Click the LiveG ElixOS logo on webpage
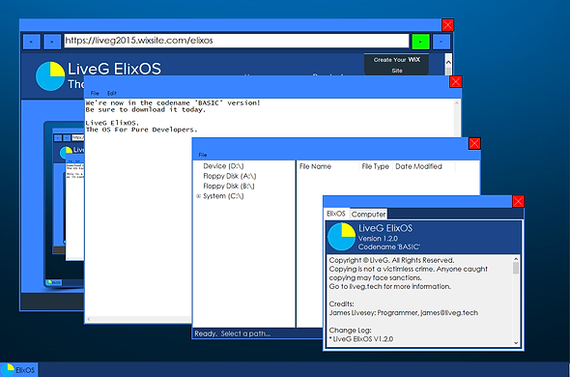The width and height of the screenshot is (570, 377). [x=50, y=76]
